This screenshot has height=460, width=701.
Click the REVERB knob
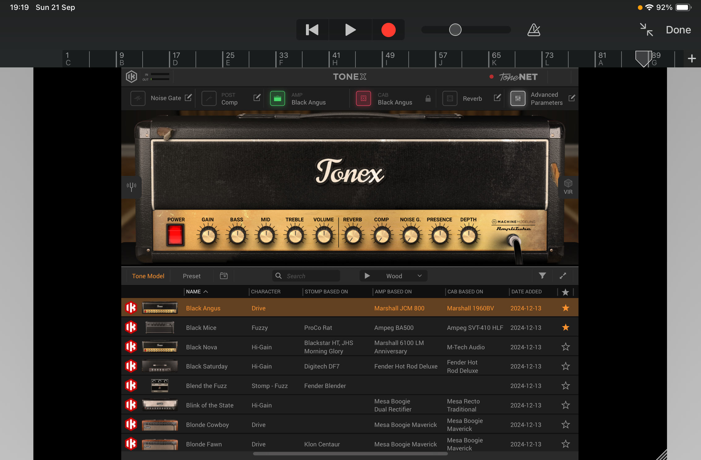[x=353, y=236]
